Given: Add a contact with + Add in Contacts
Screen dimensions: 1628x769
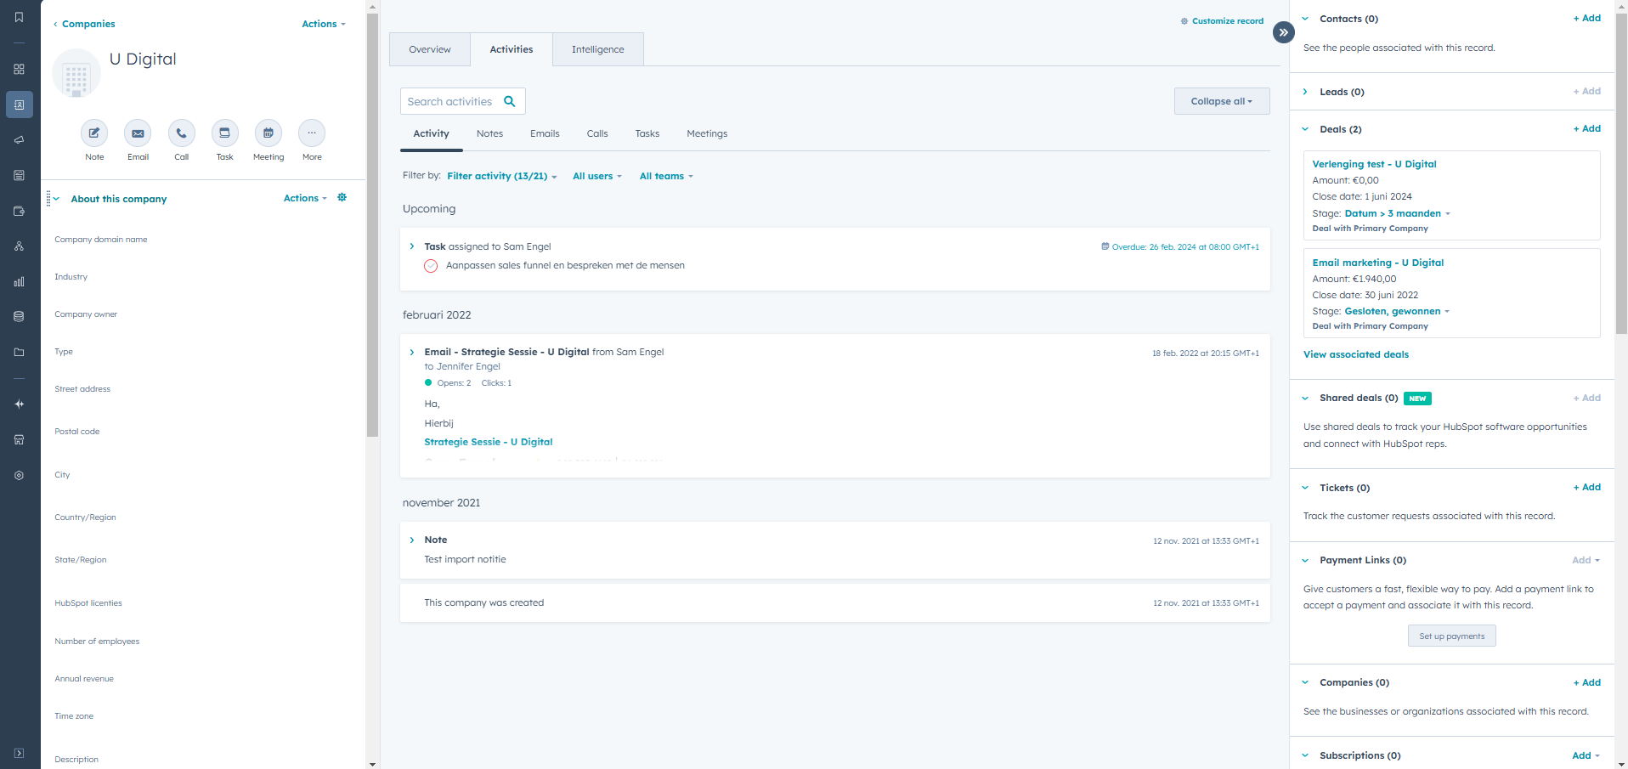Looking at the screenshot, I should click(1586, 18).
